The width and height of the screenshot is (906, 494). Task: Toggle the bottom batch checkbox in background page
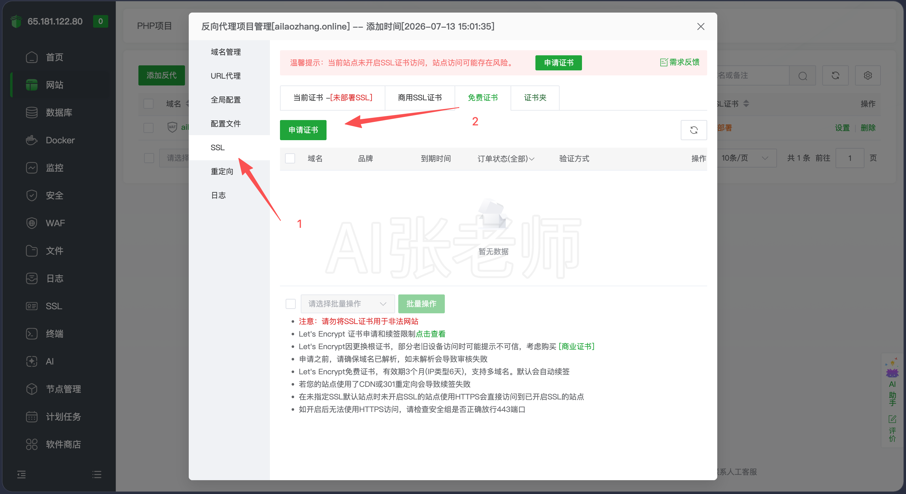(x=149, y=158)
